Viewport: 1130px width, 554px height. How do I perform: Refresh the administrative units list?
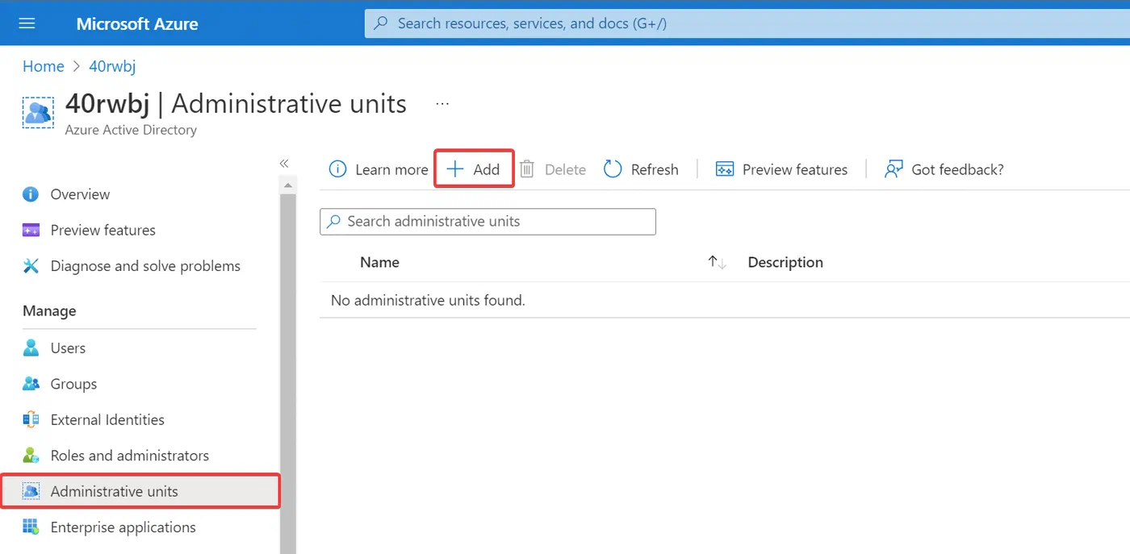641,169
